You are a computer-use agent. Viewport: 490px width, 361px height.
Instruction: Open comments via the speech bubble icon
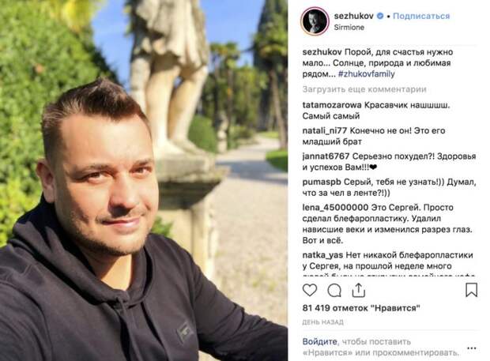[334, 291]
